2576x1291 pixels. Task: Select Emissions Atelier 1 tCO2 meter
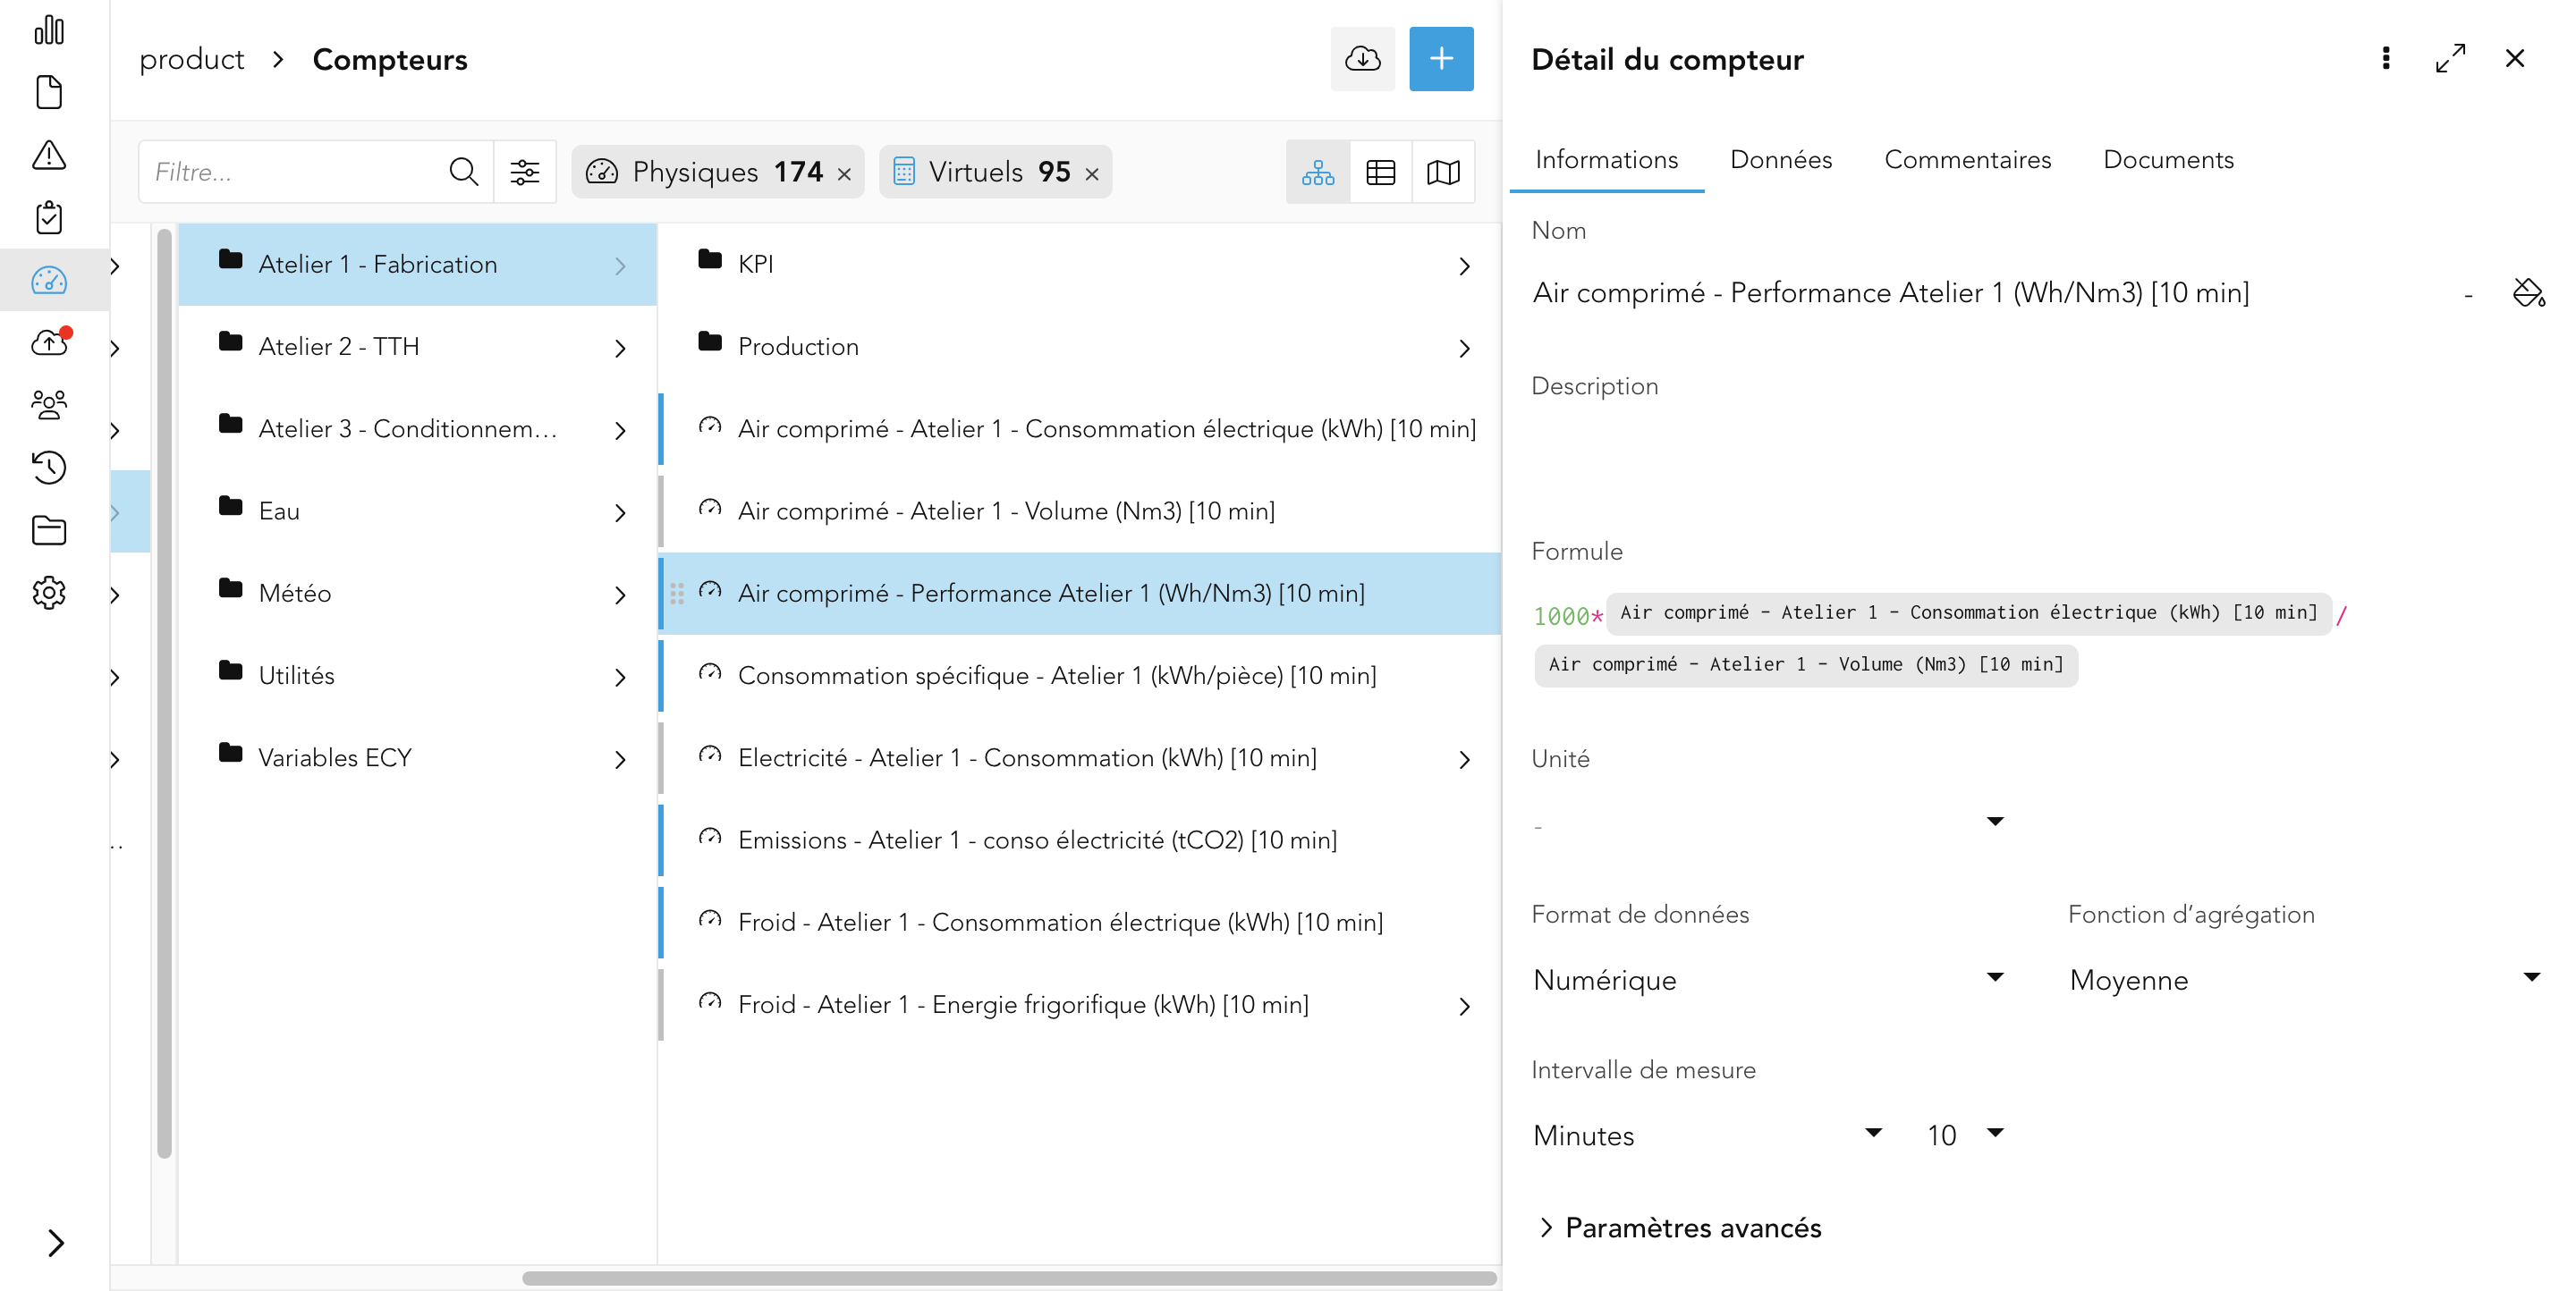coord(1080,840)
